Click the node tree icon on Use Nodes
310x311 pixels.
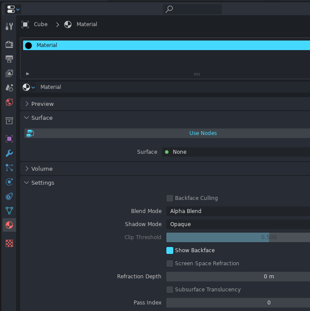[x=30, y=133]
